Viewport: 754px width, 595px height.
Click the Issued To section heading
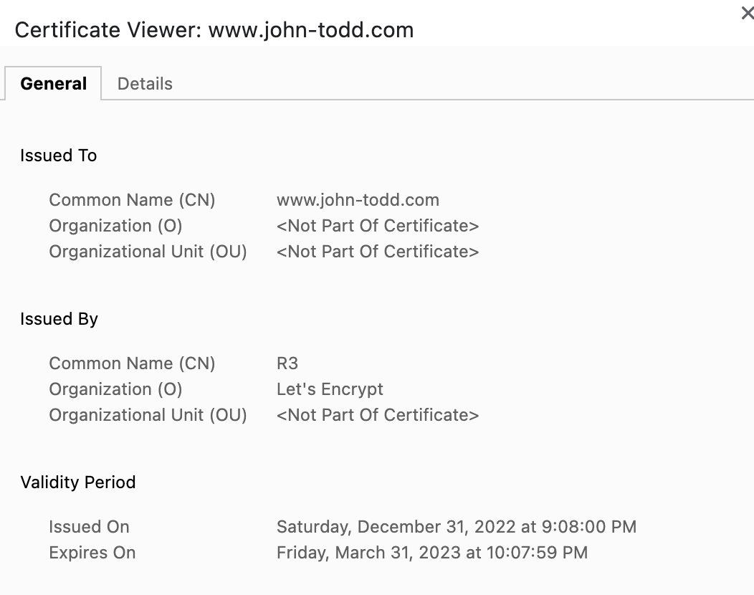click(x=58, y=156)
